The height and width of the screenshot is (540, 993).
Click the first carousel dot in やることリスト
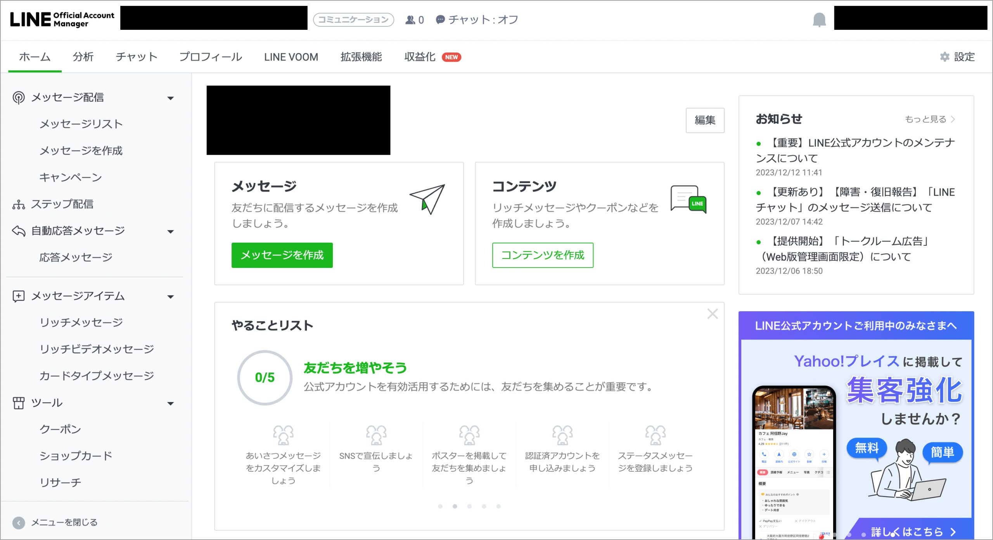(x=440, y=506)
